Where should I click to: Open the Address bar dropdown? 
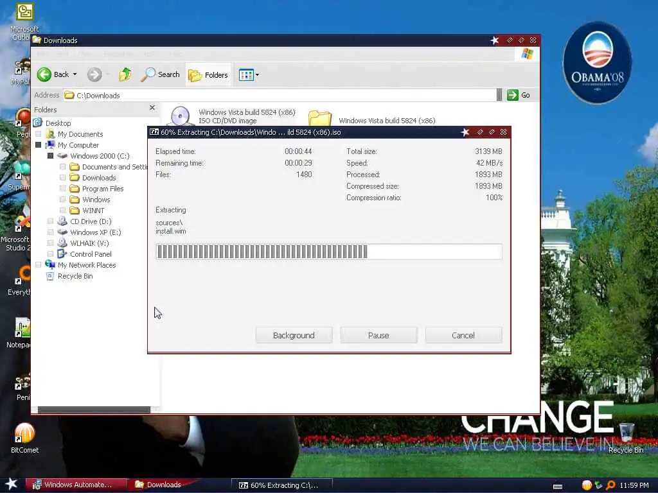pos(499,95)
